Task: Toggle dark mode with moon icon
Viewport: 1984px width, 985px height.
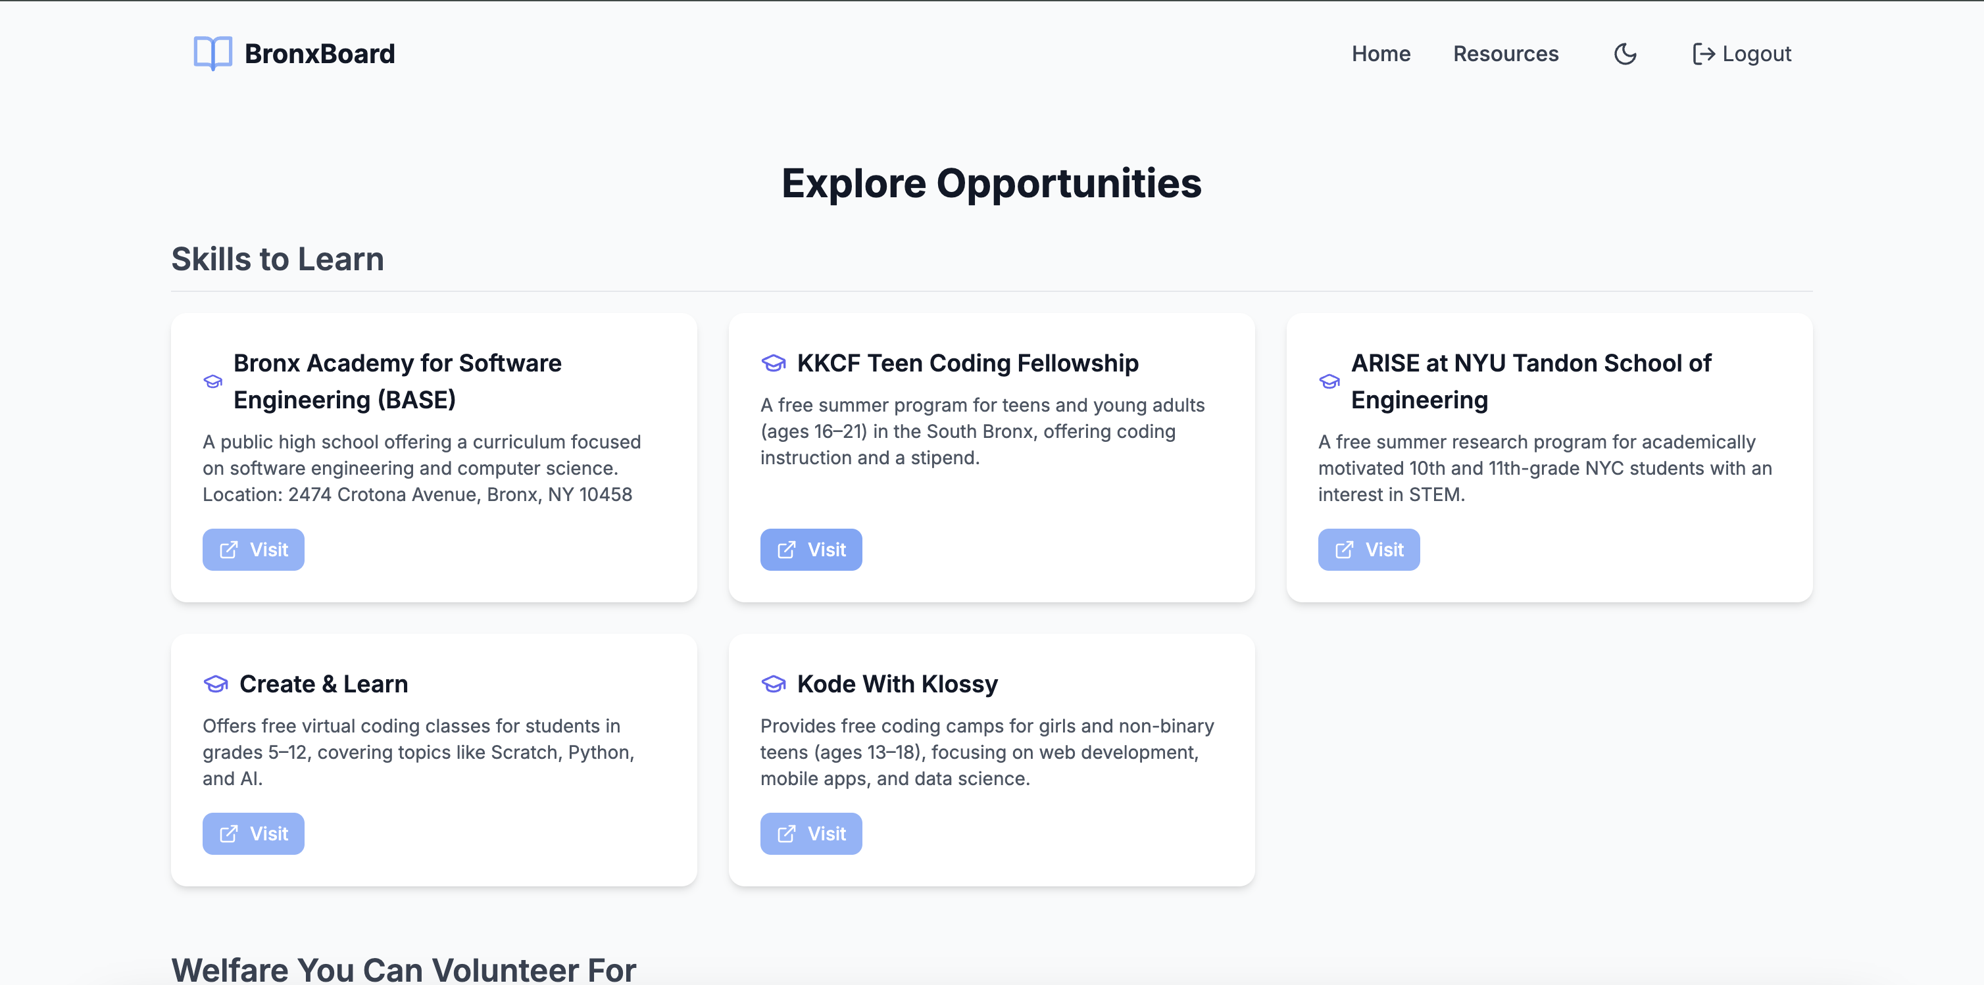Action: tap(1625, 54)
